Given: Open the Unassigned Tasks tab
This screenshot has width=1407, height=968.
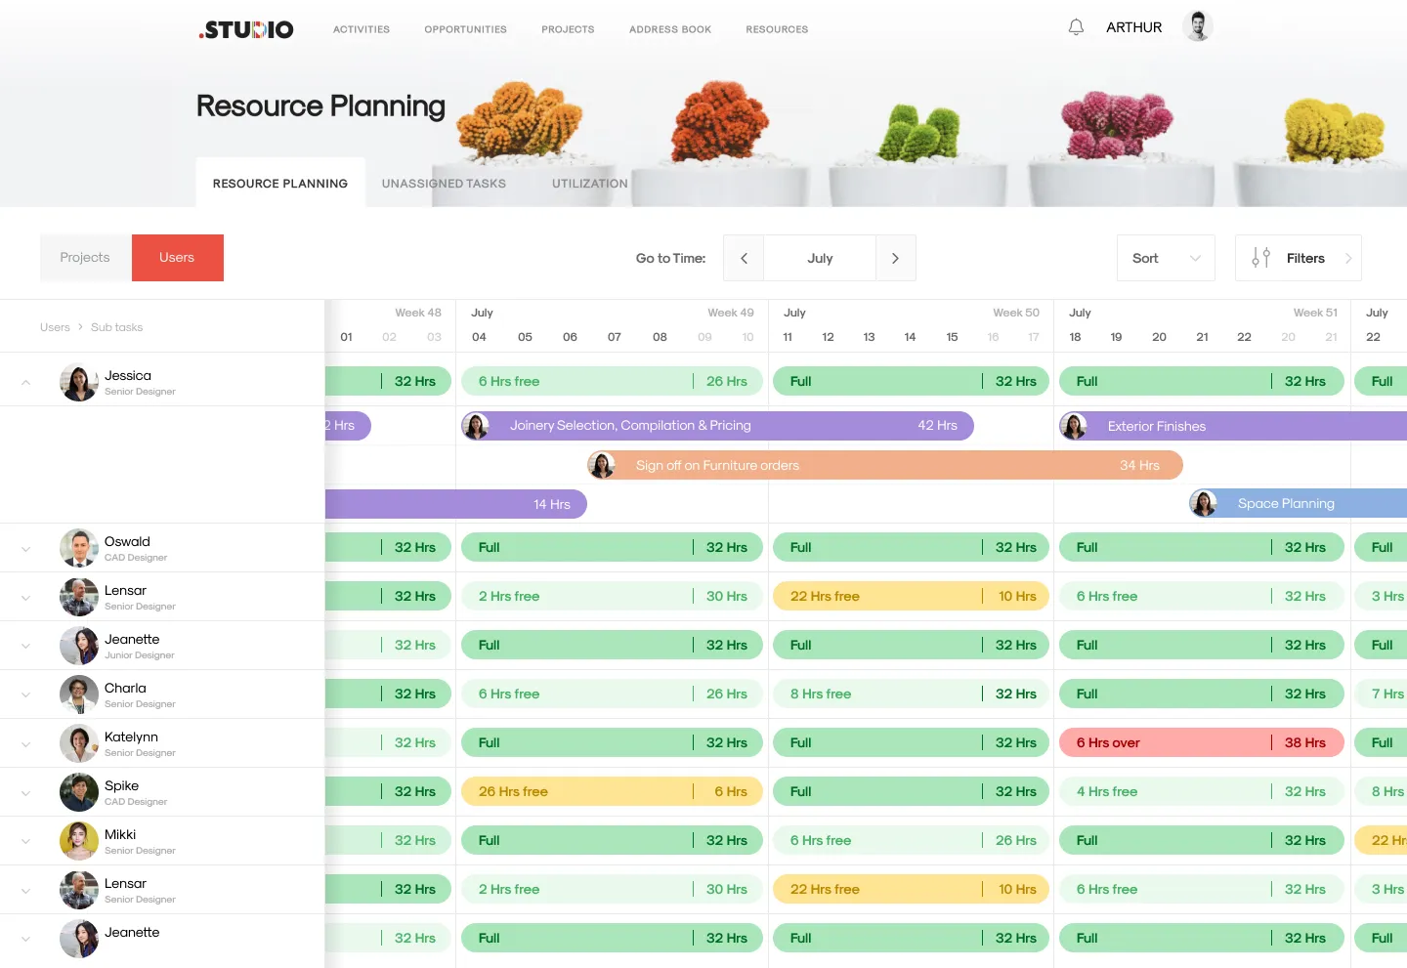Looking at the screenshot, I should pos(444,184).
